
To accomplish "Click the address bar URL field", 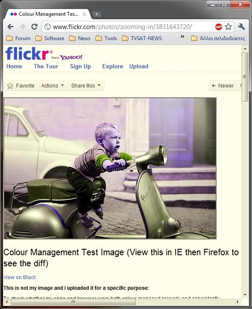I will (x=128, y=26).
